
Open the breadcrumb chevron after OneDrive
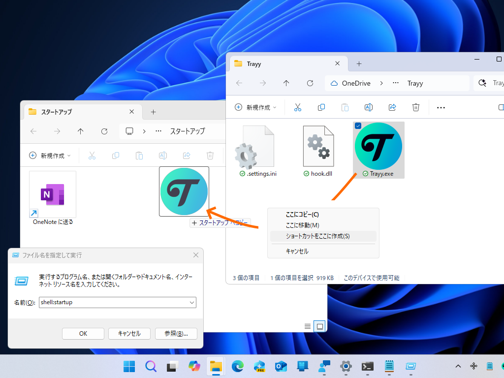pyautogui.click(x=382, y=83)
